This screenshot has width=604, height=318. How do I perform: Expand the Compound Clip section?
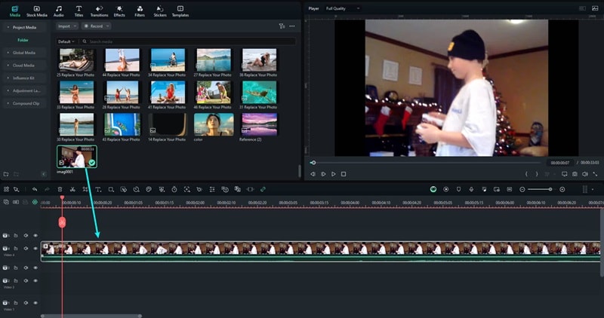23,103
